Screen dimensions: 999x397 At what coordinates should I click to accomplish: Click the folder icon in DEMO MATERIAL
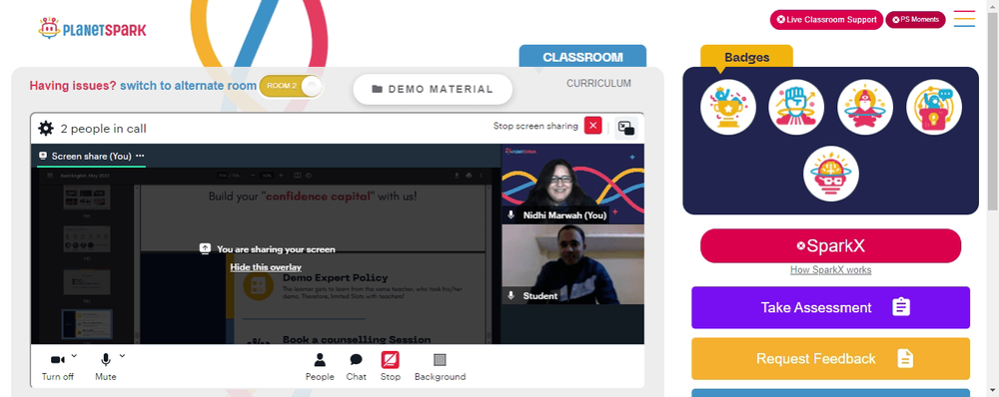(378, 89)
